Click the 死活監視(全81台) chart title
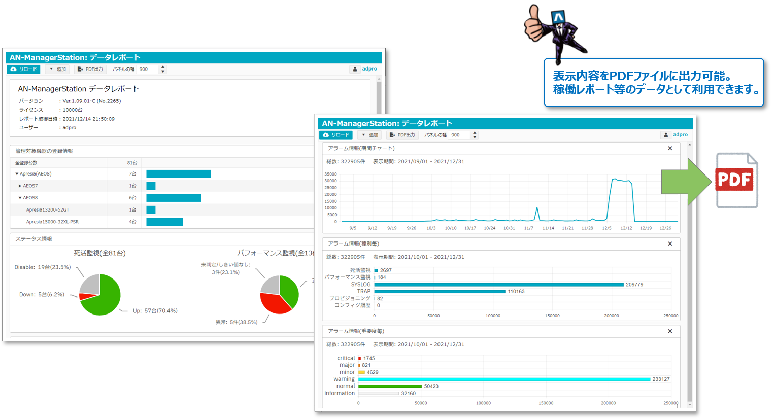 pos(100,253)
